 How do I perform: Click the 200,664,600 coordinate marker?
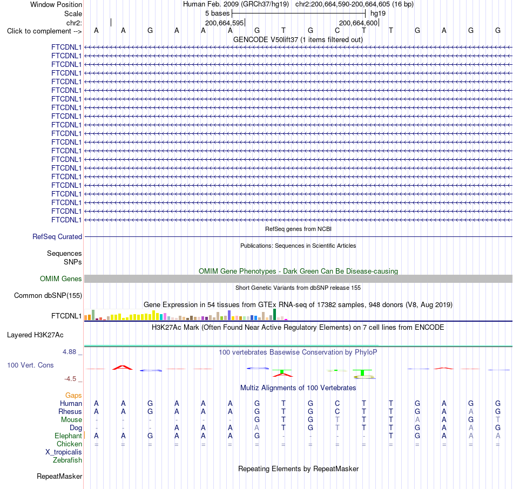tap(359, 23)
